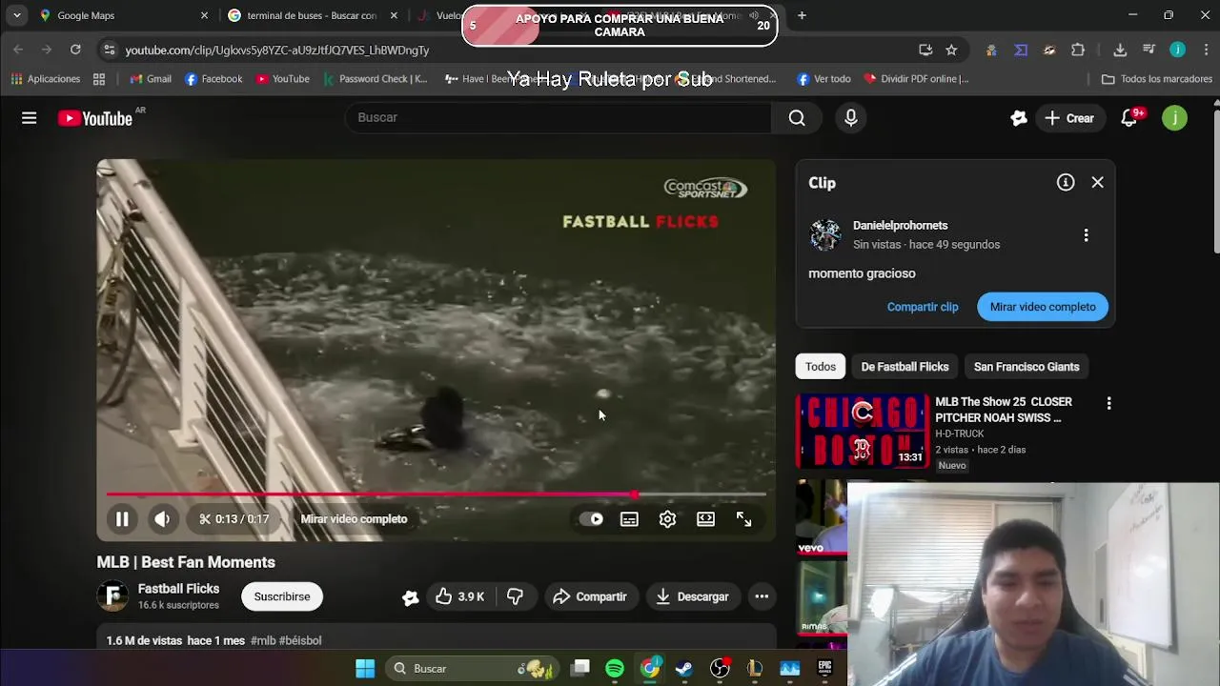Open the Crear create menu

click(x=1069, y=118)
